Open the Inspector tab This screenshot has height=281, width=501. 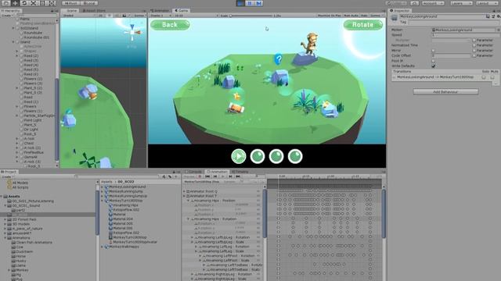click(x=399, y=10)
